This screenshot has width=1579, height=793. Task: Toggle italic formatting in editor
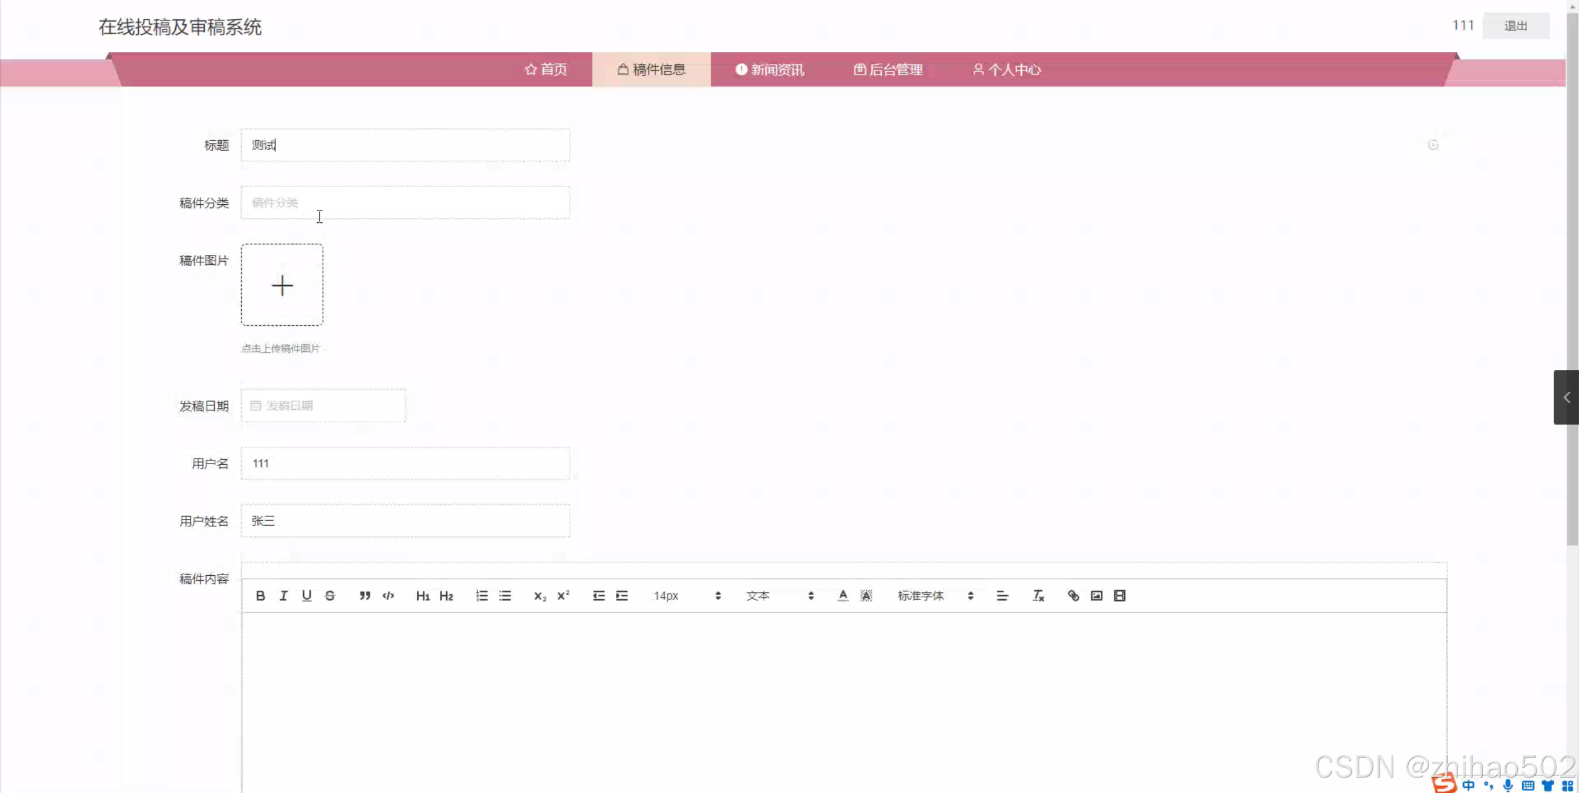tap(283, 596)
